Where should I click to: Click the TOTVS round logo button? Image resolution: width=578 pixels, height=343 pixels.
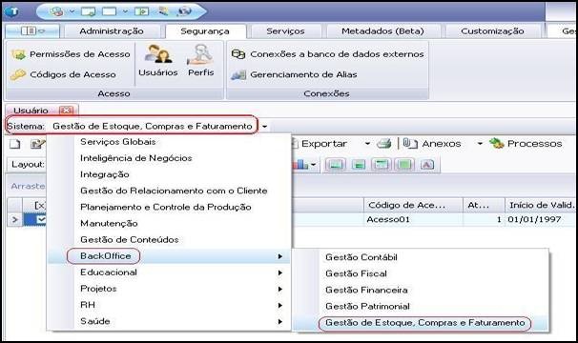11,11
